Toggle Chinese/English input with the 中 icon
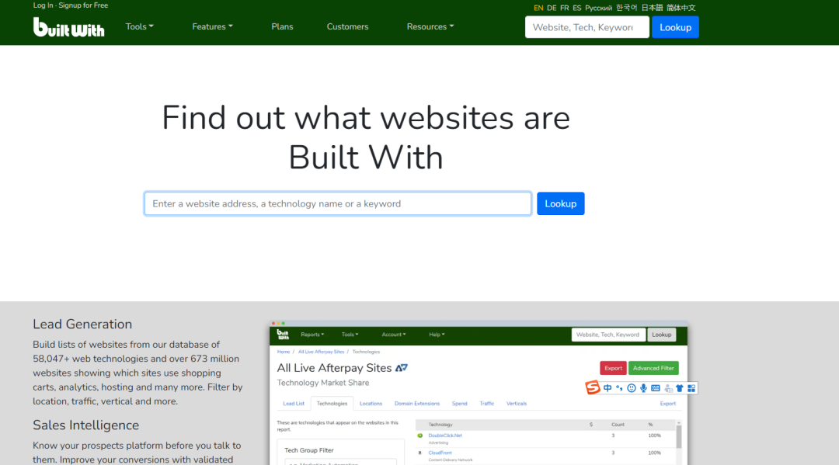This screenshot has width=839, height=465. pos(607,387)
